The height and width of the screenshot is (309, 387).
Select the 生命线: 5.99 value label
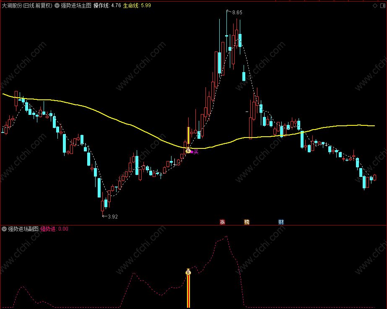[137, 5]
